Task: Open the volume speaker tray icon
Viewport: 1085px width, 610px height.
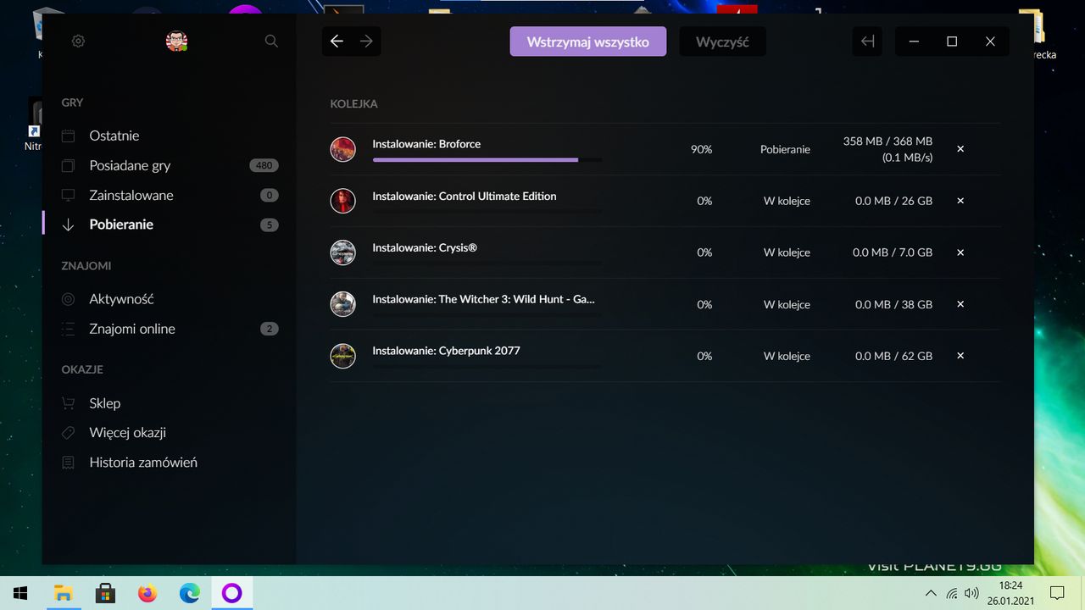Action: click(x=972, y=593)
